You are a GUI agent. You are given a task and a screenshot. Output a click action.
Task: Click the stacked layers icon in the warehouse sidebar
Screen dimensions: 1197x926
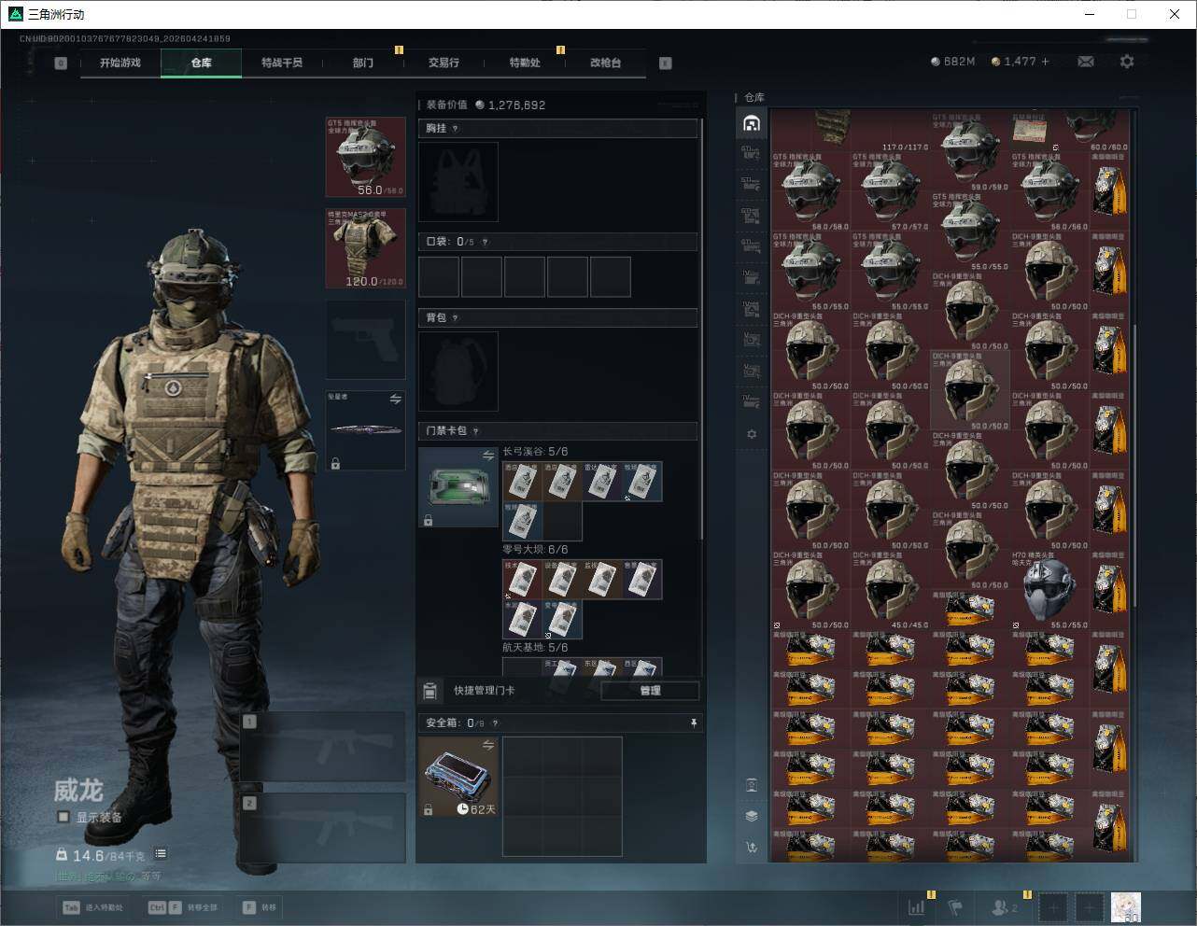tap(751, 816)
